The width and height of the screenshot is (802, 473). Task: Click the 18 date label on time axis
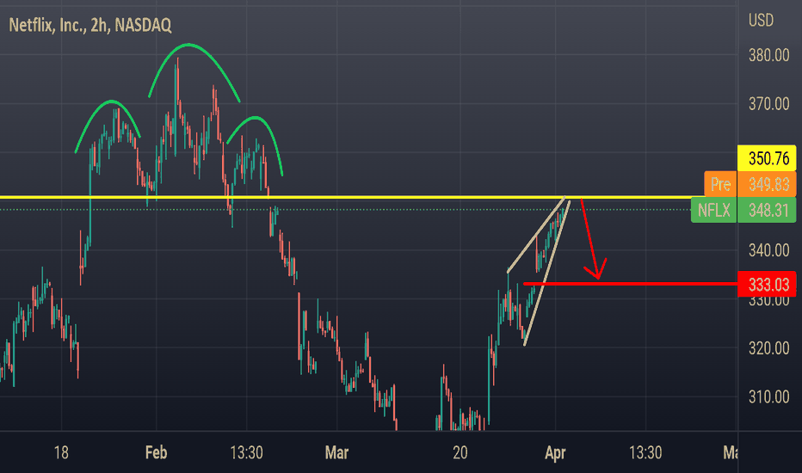click(x=61, y=452)
